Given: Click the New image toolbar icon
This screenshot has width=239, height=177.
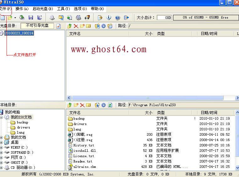Looking at the screenshot, I should (3, 18).
